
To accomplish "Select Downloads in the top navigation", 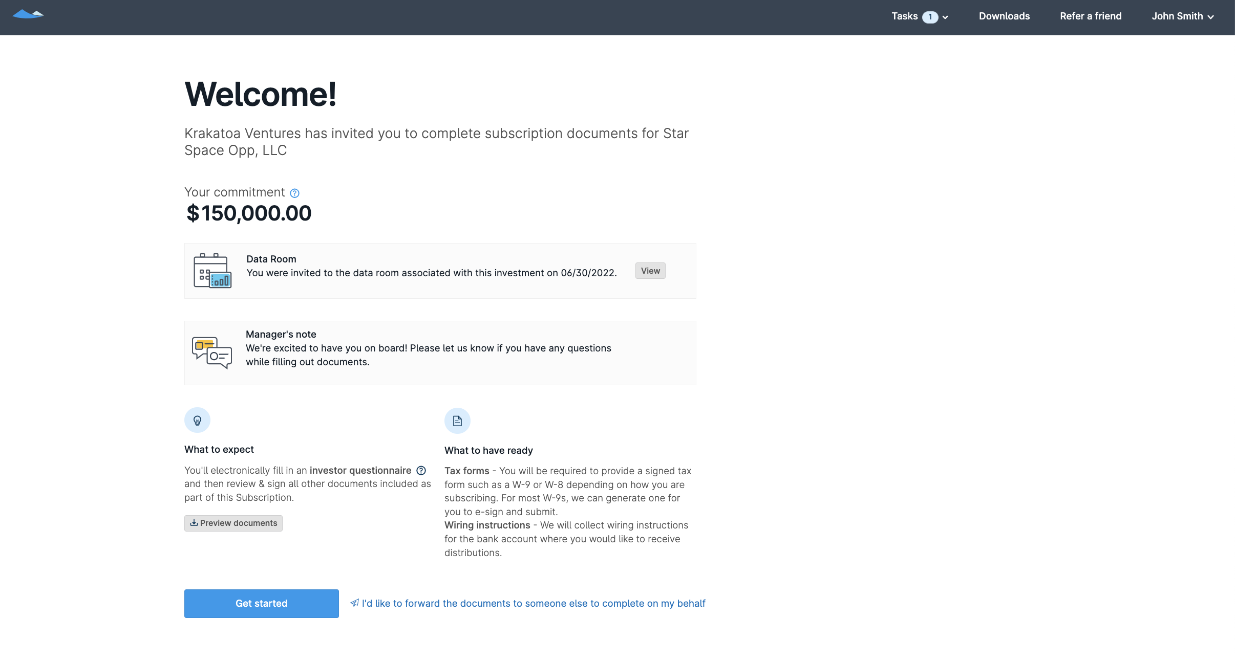I will click(1004, 16).
